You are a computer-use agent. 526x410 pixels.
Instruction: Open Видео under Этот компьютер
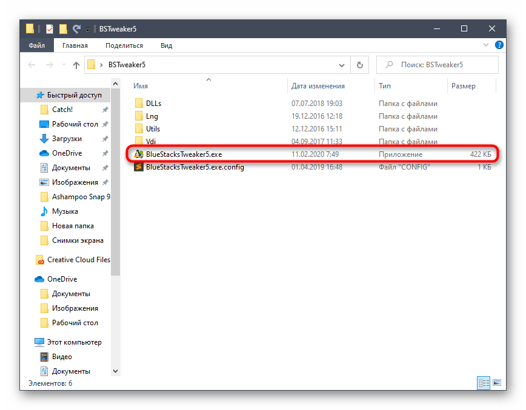pyautogui.click(x=62, y=357)
